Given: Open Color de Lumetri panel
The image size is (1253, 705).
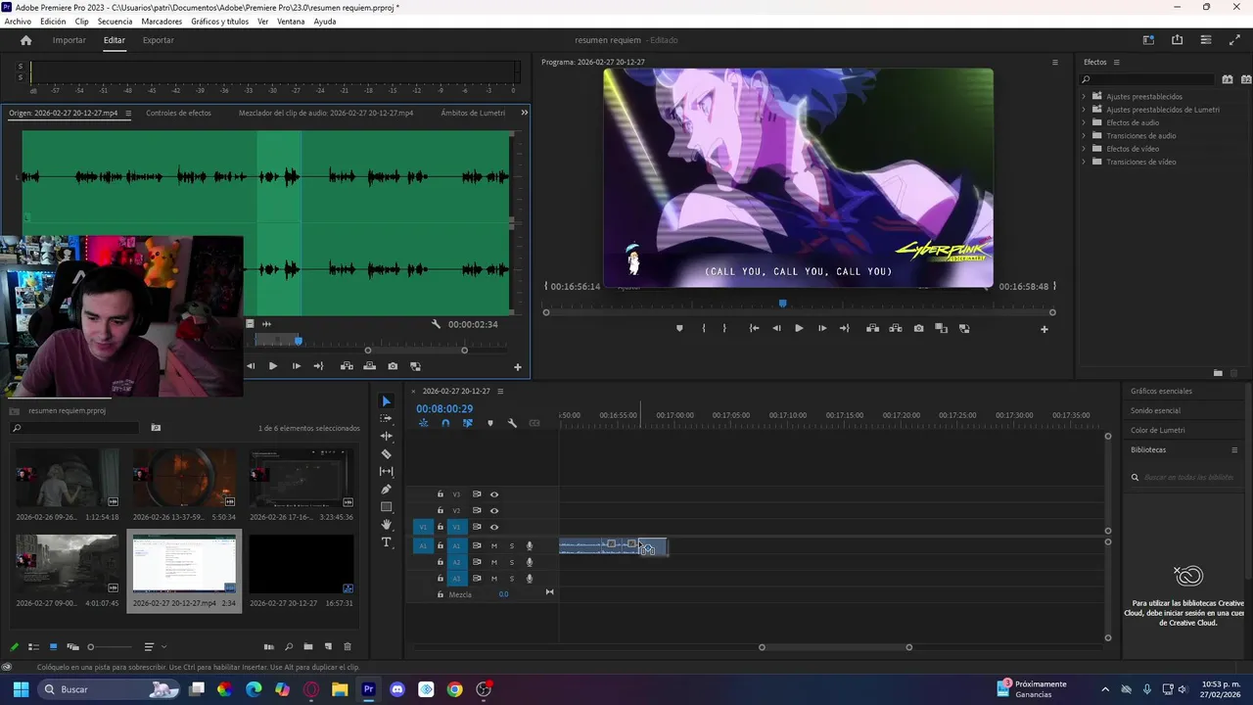Looking at the screenshot, I should (x=1157, y=430).
